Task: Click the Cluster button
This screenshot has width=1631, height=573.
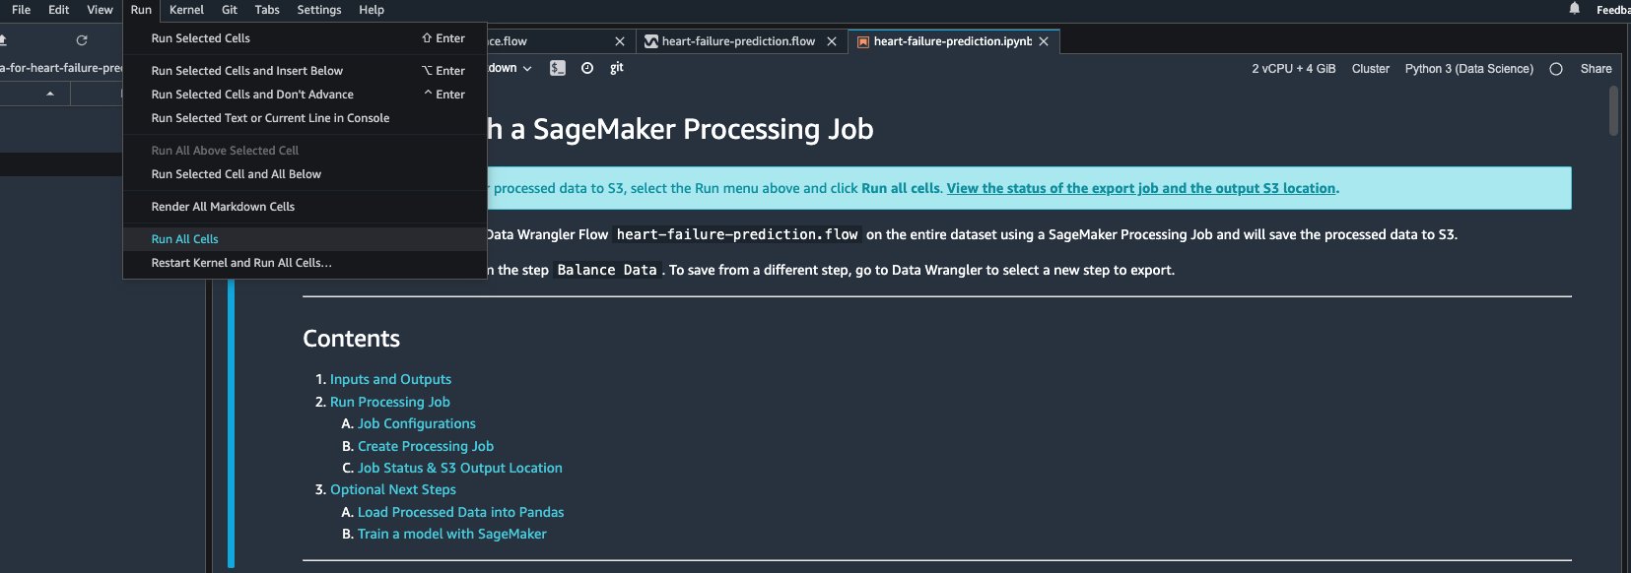Action: (1371, 69)
